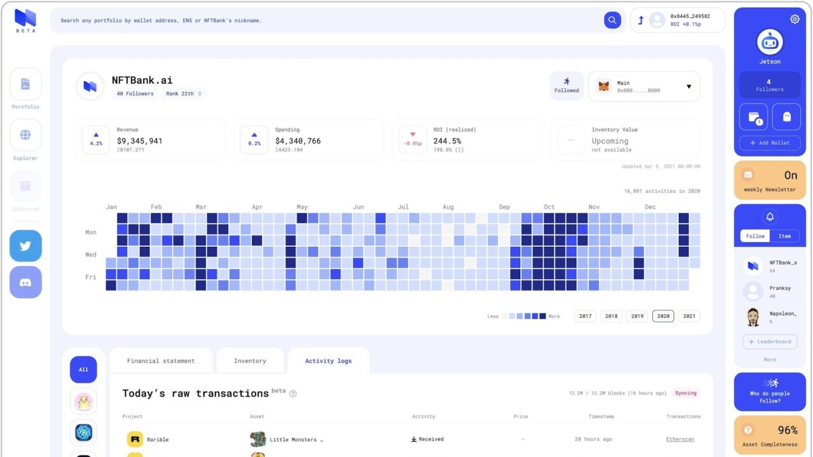Image resolution: width=813 pixels, height=457 pixels.
Task: Open the Sellerhub sidebar icon
Action: click(x=25, y=186)
